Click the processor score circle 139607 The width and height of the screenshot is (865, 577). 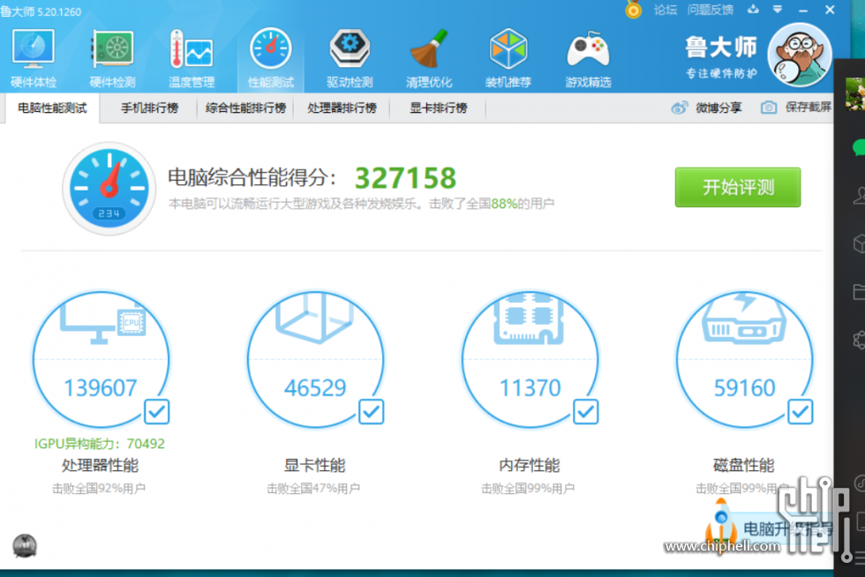coord(101,360)
